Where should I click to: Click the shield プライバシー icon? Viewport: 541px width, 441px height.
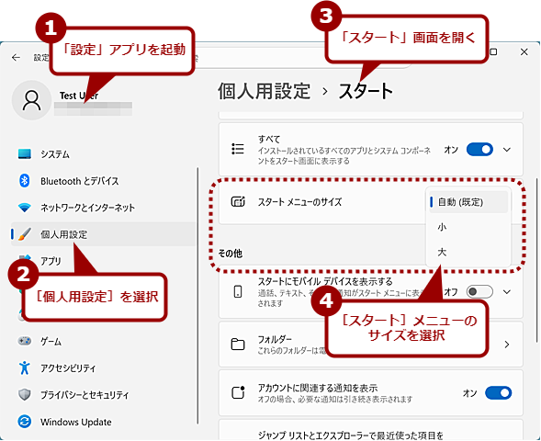click(25, 394)
